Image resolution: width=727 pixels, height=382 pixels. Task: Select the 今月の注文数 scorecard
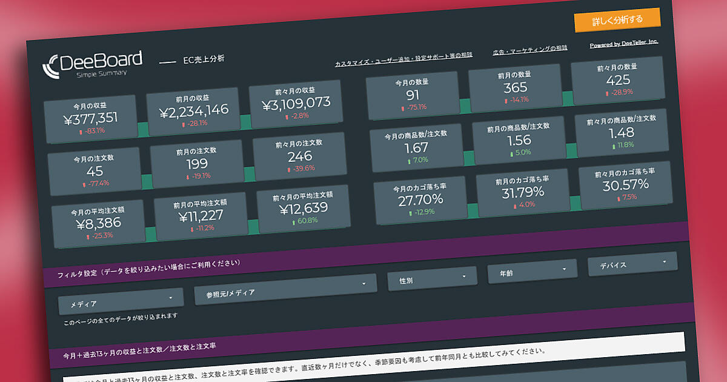(94, 170)
